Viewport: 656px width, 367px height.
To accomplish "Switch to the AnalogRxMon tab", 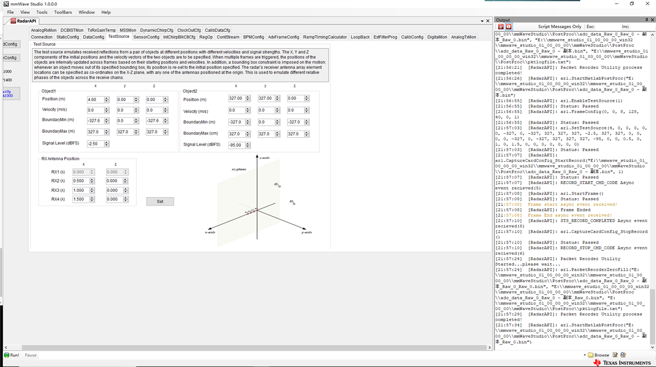I will [x=44, y=30].
